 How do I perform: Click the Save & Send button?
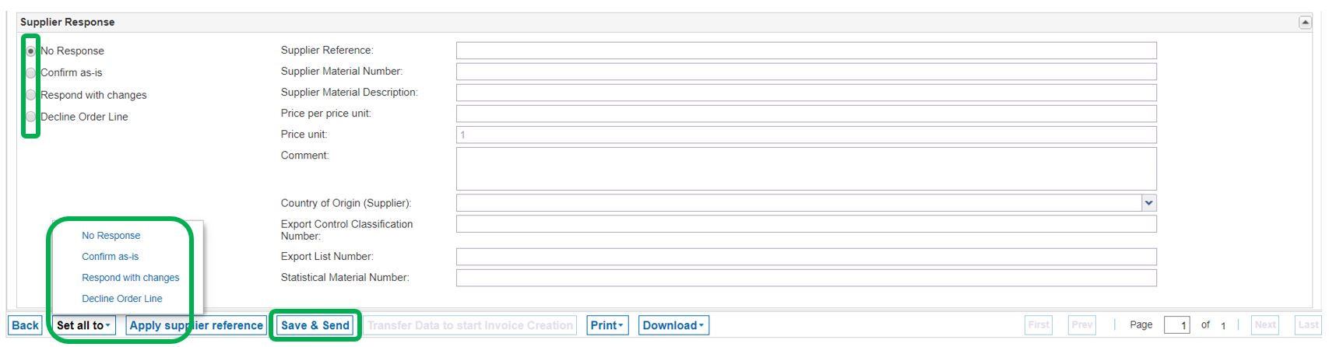pos(315,325)
